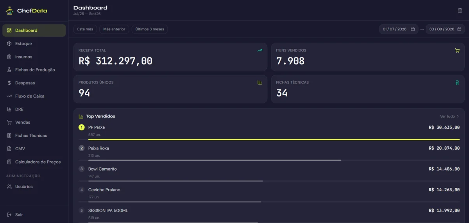Image resolution: width=469 pixels, height=223 pixels.
Task: Click the CMV document icon
Action: (9, 149)
